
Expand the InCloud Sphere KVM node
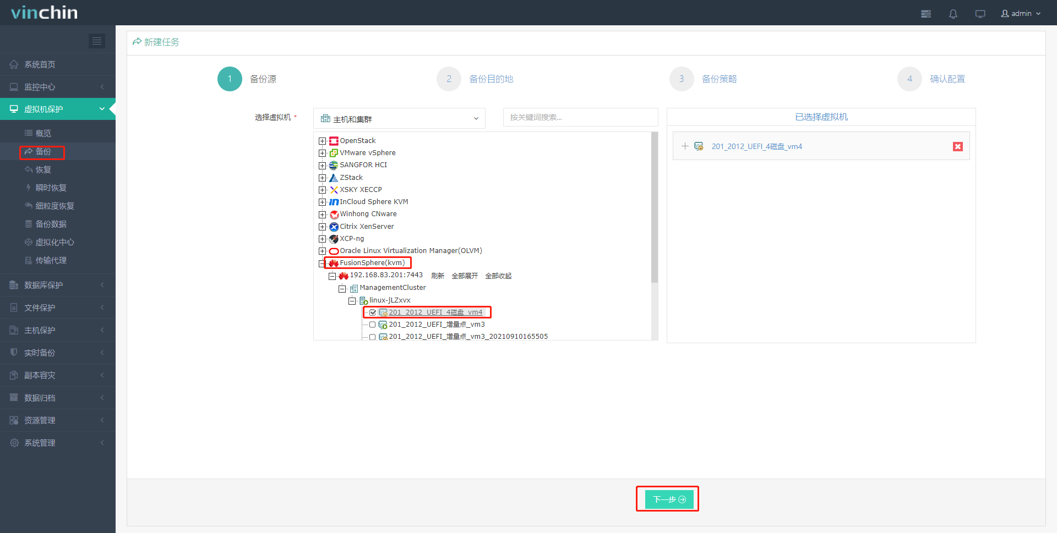[322, 202]
